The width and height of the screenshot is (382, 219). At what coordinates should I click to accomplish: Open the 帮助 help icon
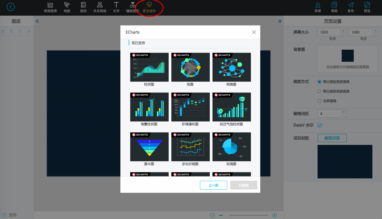[334, 7]
